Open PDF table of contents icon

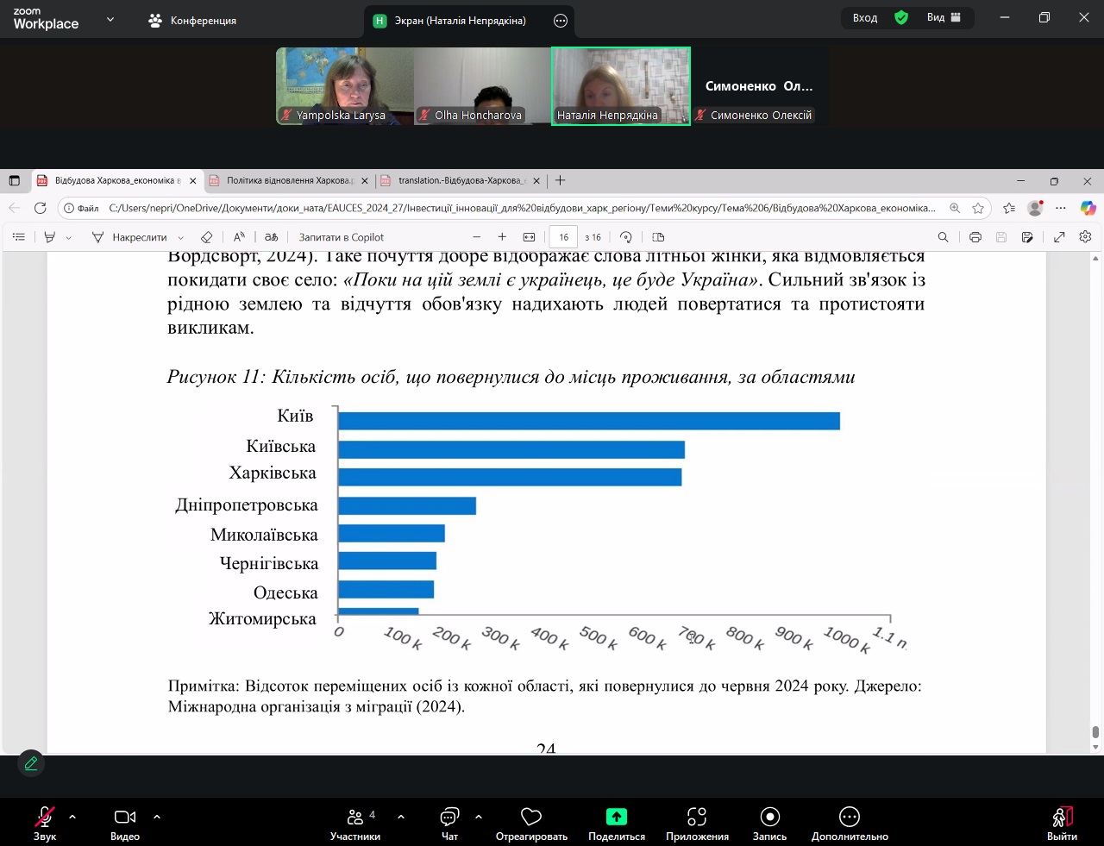[x=19, y=237]
